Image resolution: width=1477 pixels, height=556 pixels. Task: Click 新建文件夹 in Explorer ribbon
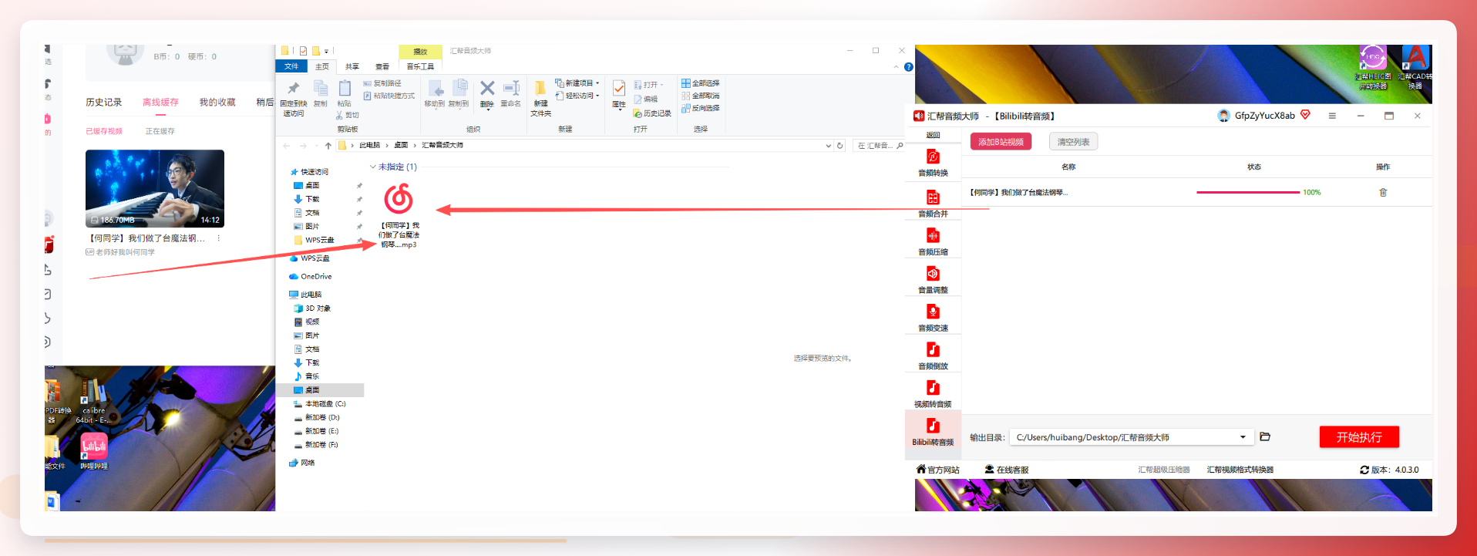pyautogui.click(x=540, y=98)
